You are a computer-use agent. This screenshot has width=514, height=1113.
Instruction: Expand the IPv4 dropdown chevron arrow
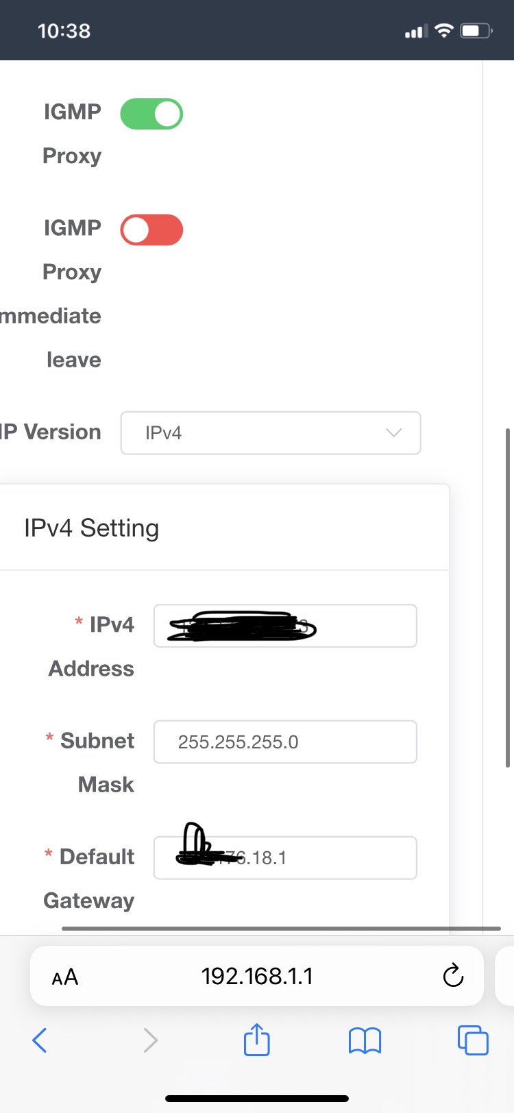tap(393, 432)
